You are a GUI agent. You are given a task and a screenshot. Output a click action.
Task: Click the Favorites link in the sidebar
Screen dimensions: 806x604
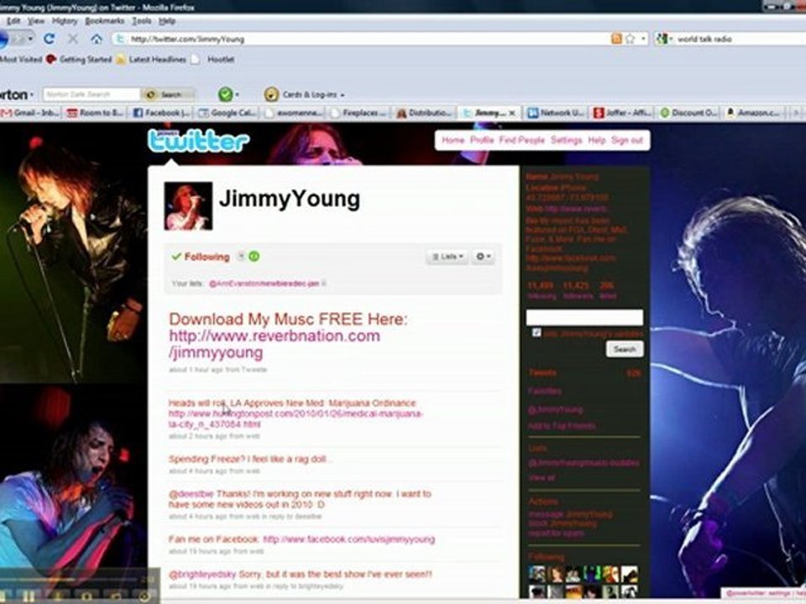[x=545, y=392]
